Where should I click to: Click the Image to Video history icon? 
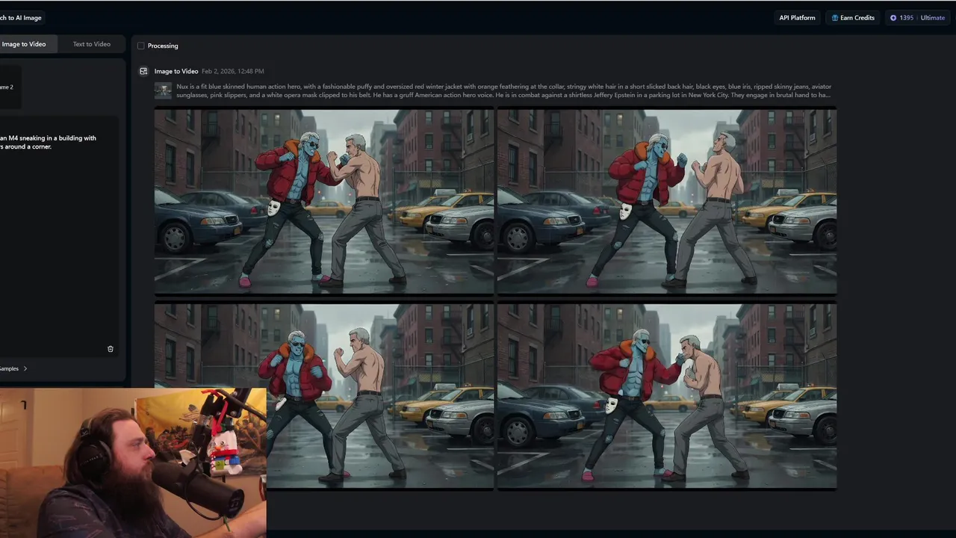point(143,71)
